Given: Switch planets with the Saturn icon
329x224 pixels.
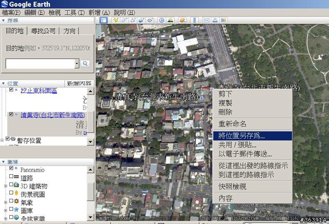Looking at the screenshot, I should pos(182,21).
